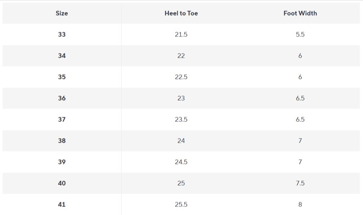Screen dimensions: 363x215
Task: Select heel to toe value 24.5
Action: point(181,162)
